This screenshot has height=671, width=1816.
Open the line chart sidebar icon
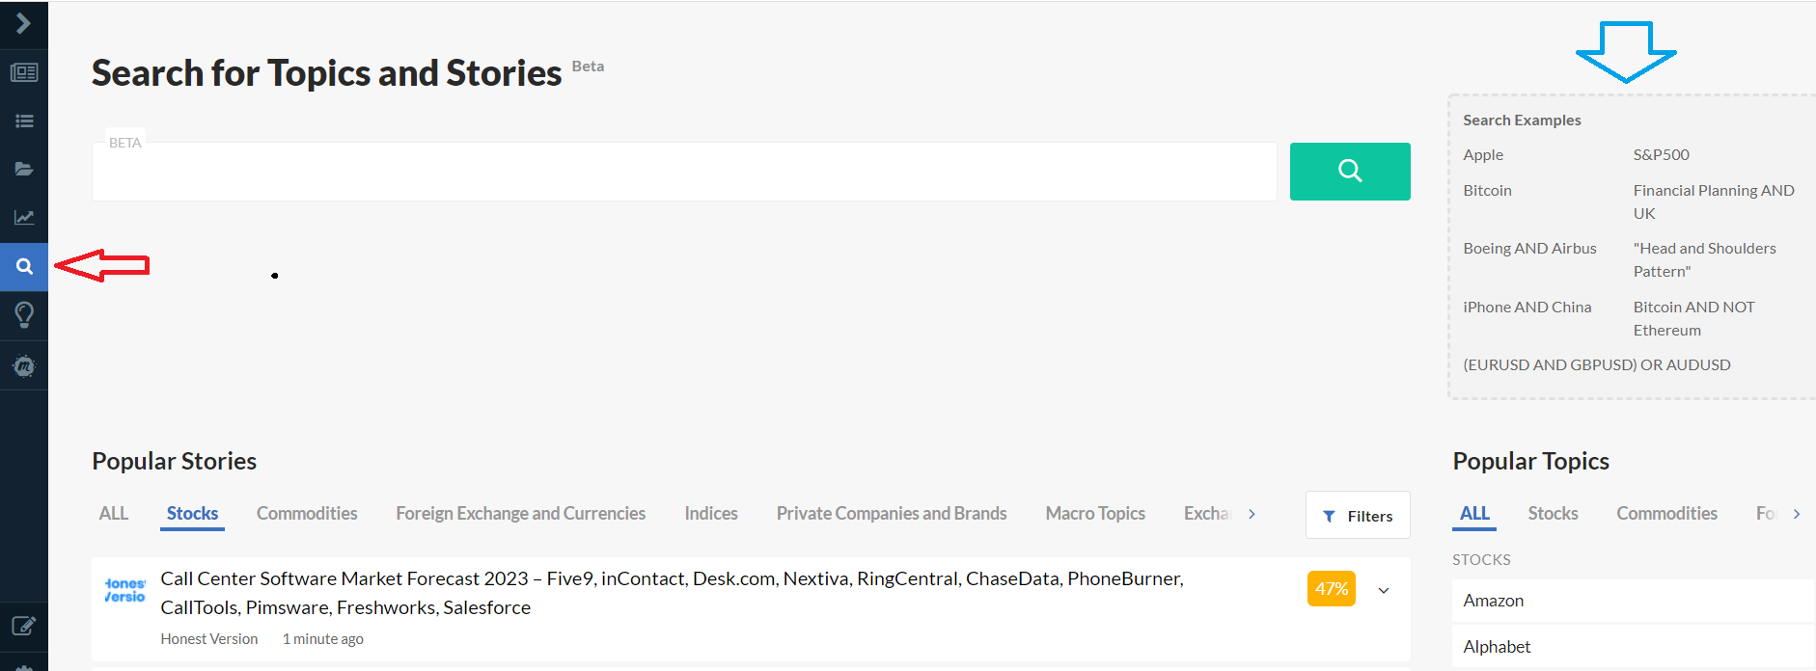coord(23,217)
